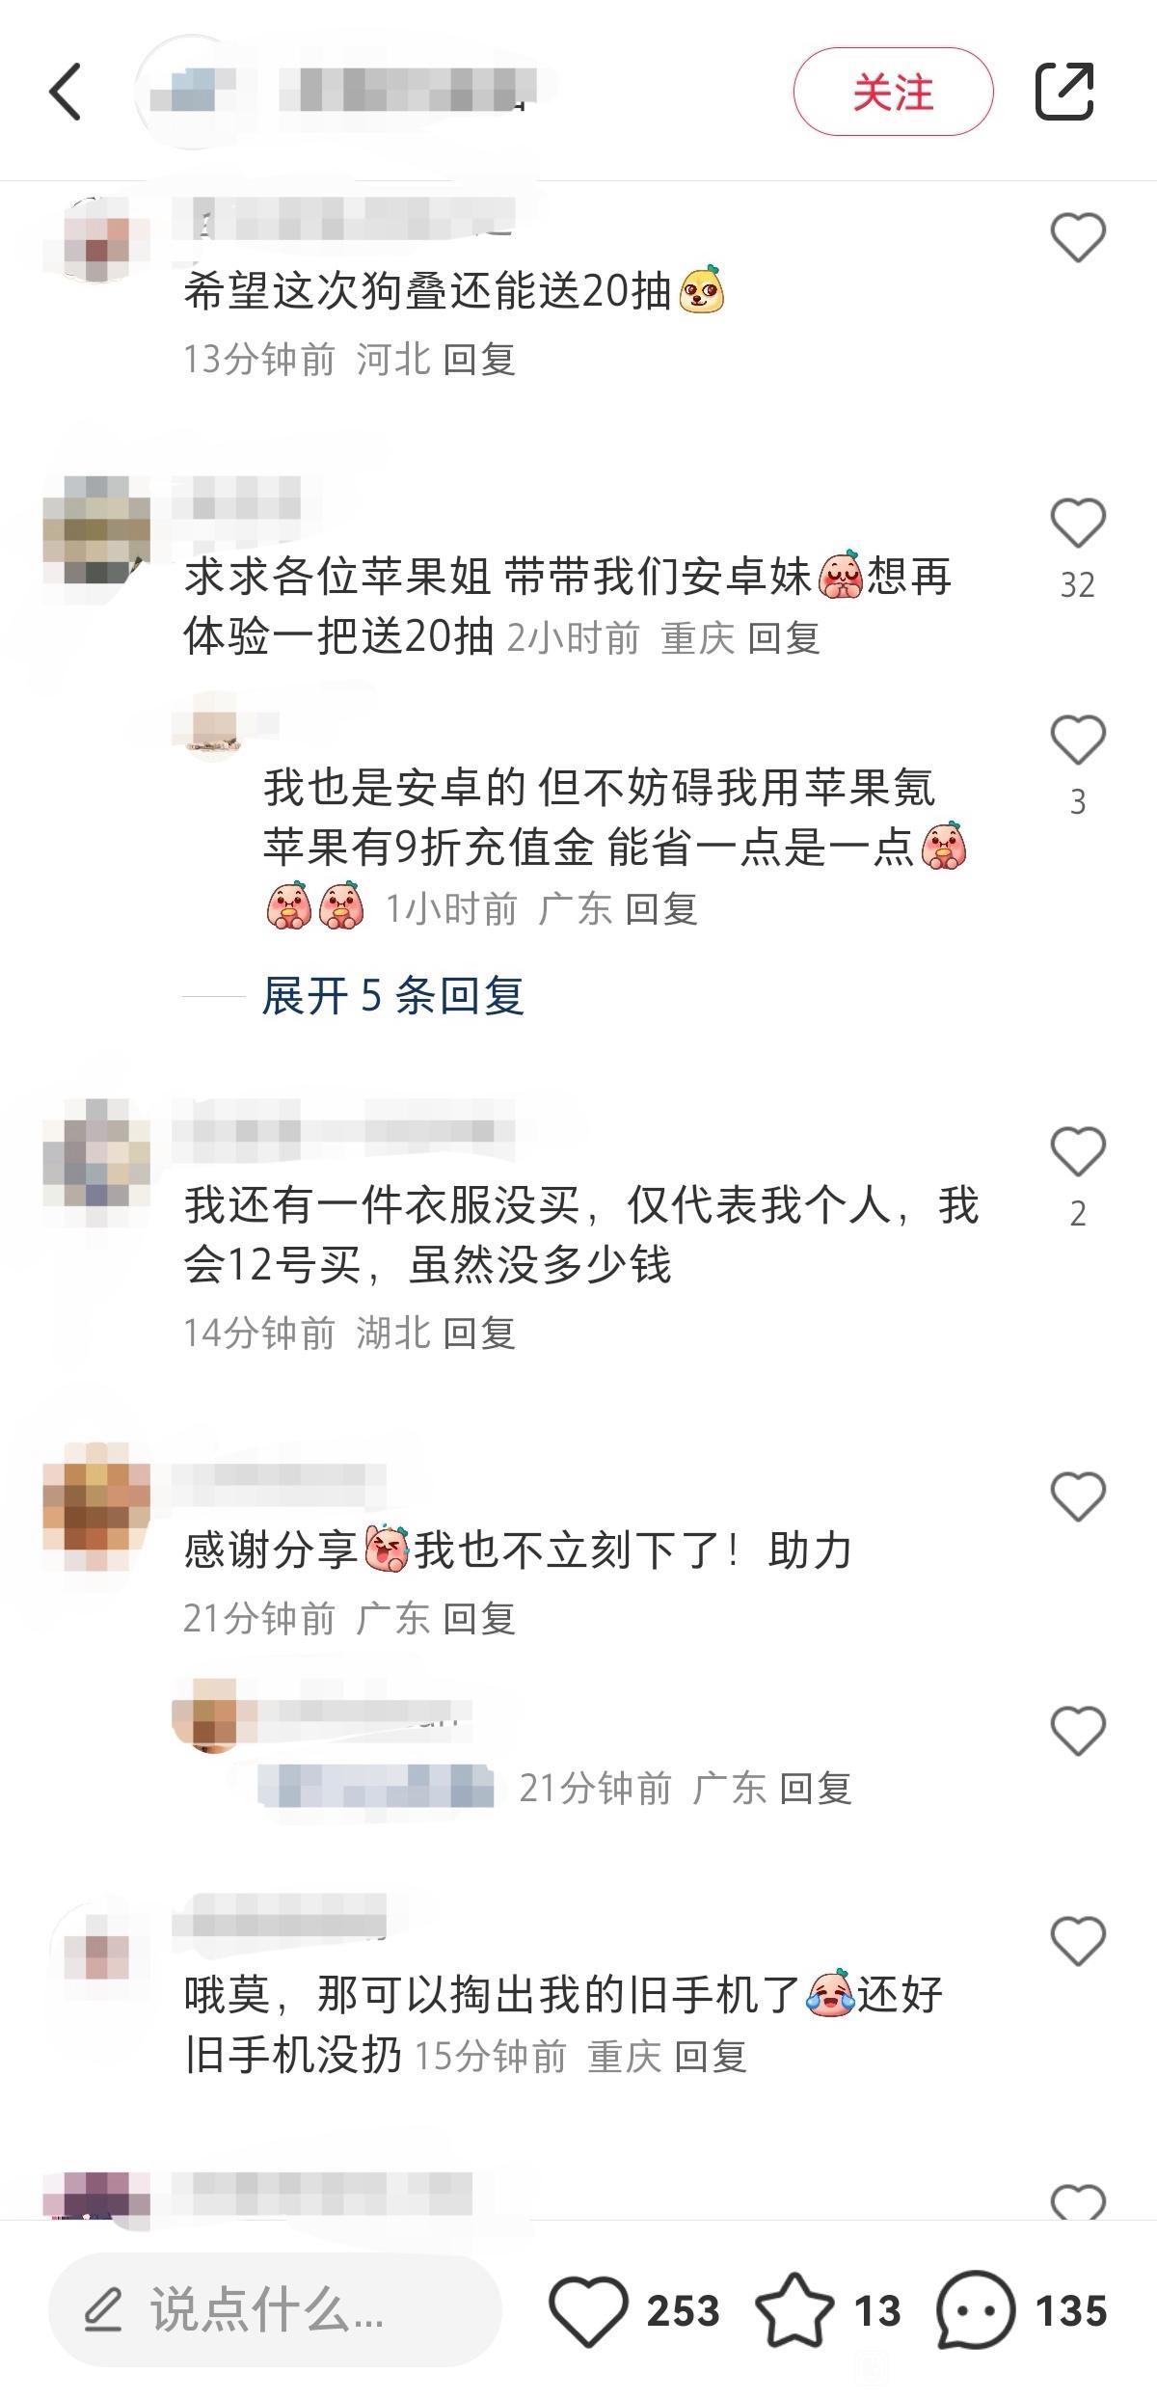This screenshot has width=1157, height=2399.
Task: Reply to the 河北 comment via 回复
Action: point(479,360)
